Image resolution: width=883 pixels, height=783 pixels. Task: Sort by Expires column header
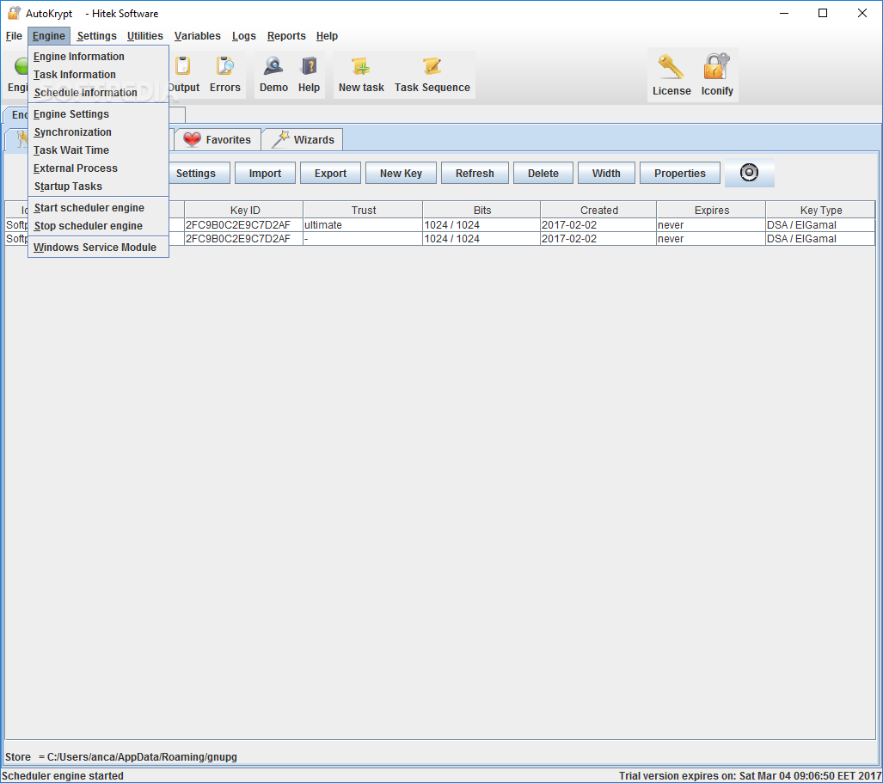[x=711, y=210]
